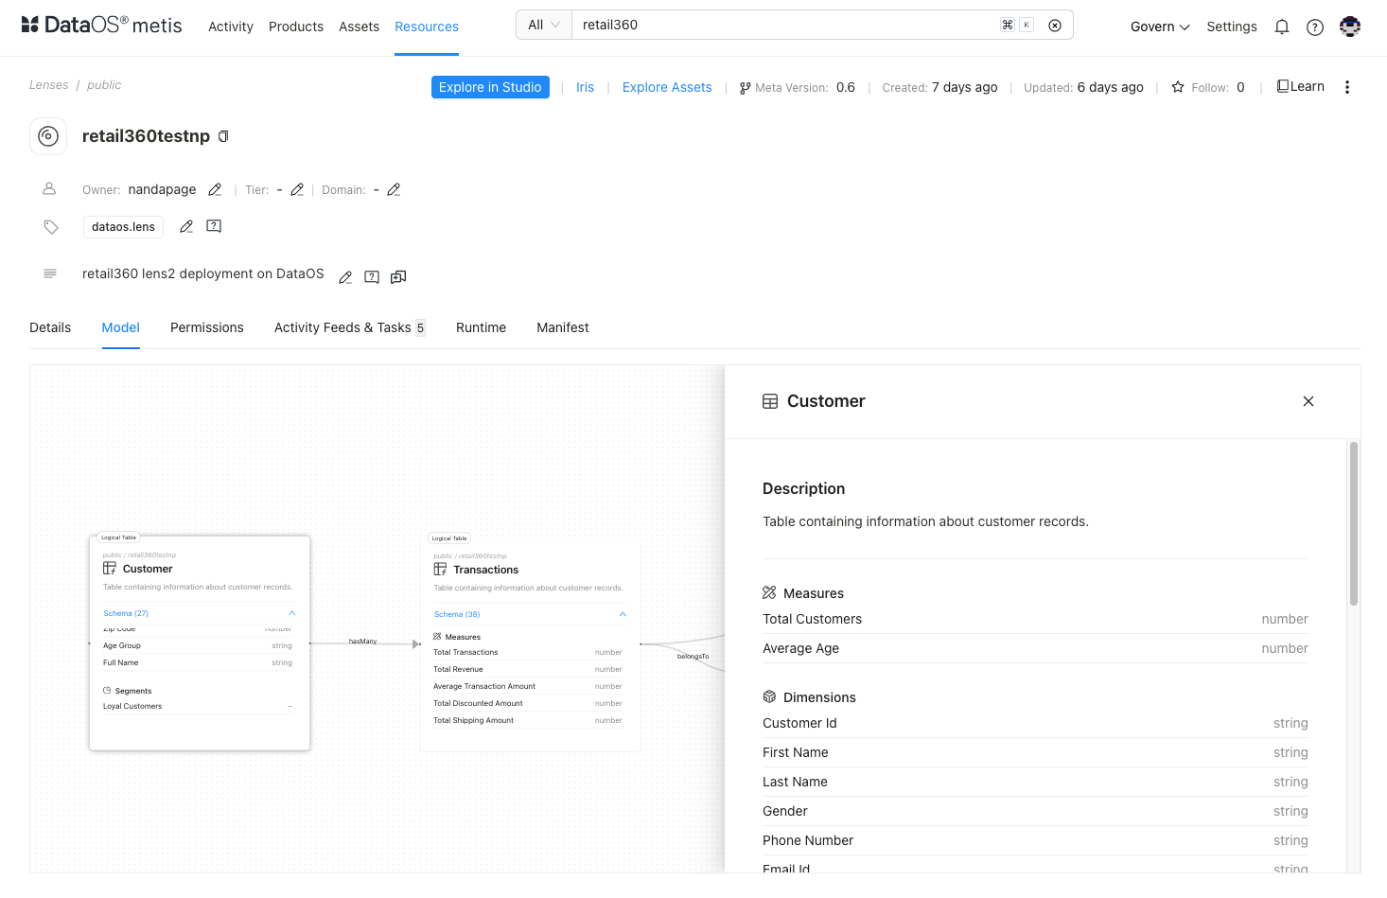Click the Total Revenue measure in Transactions
The height and width of the screenshot is (898, 1387).
click(x=528, y=669)
